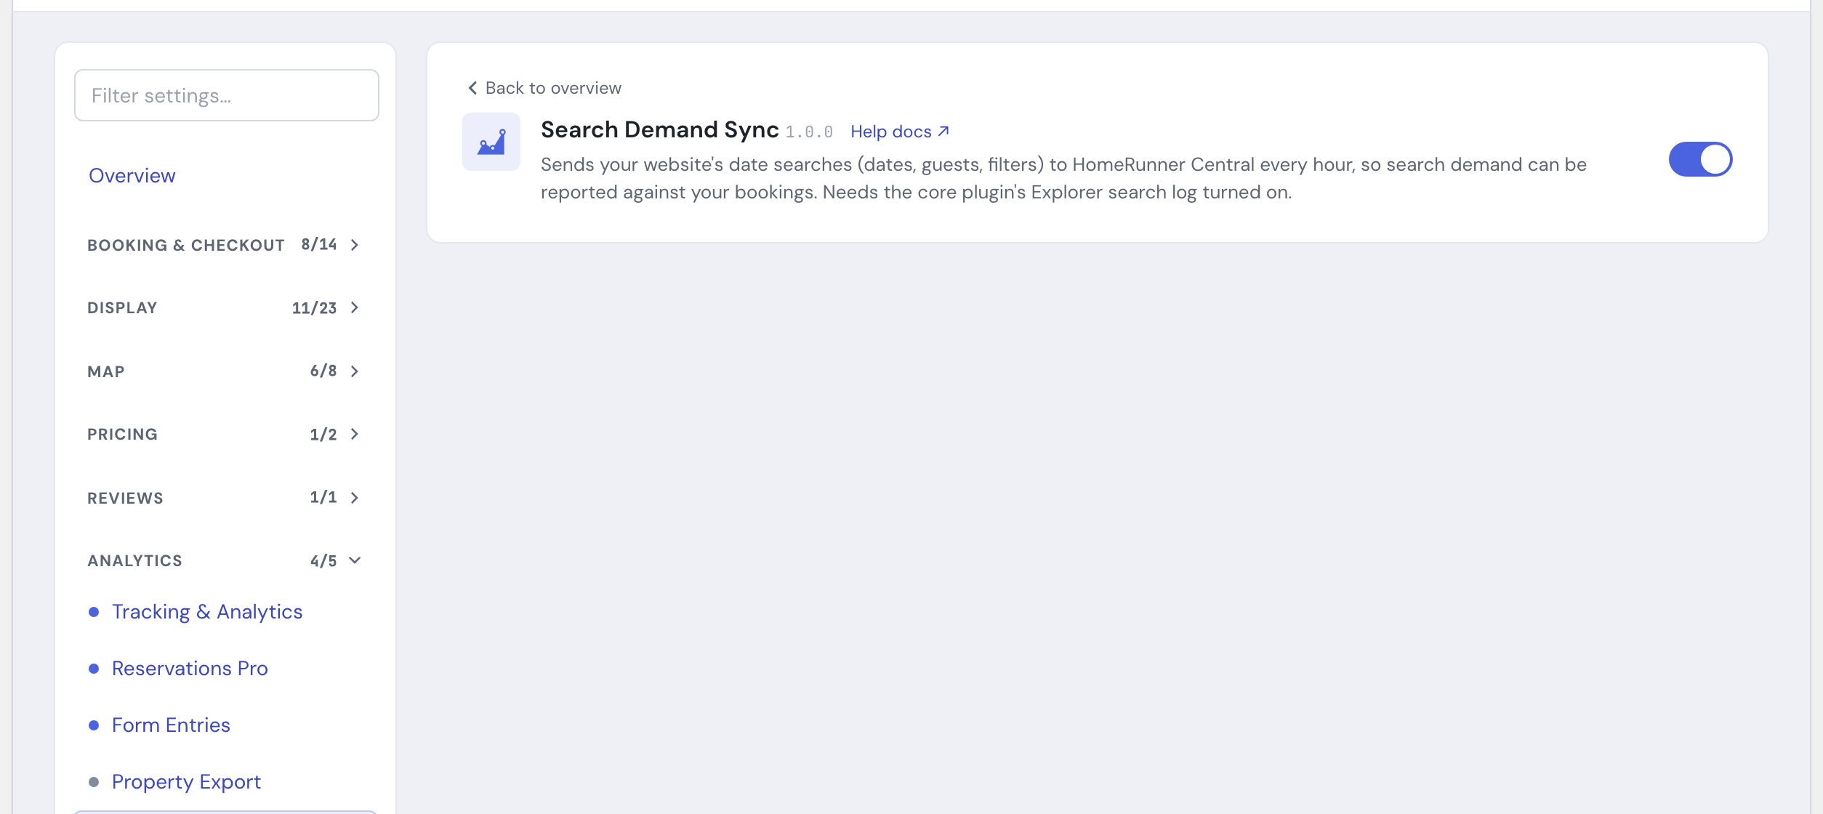
Task: Click the 4/5 count for Analytics
Action: (323, 561)
